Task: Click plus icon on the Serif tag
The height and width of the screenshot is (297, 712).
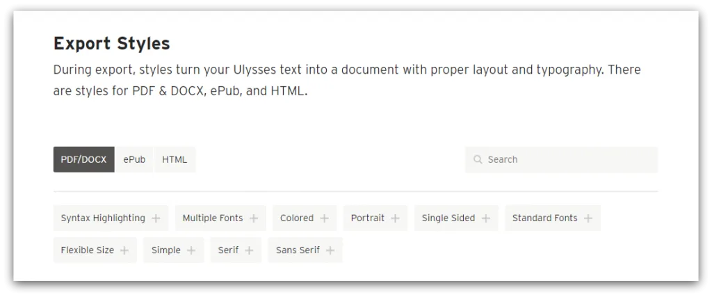Action: point(249,250)
